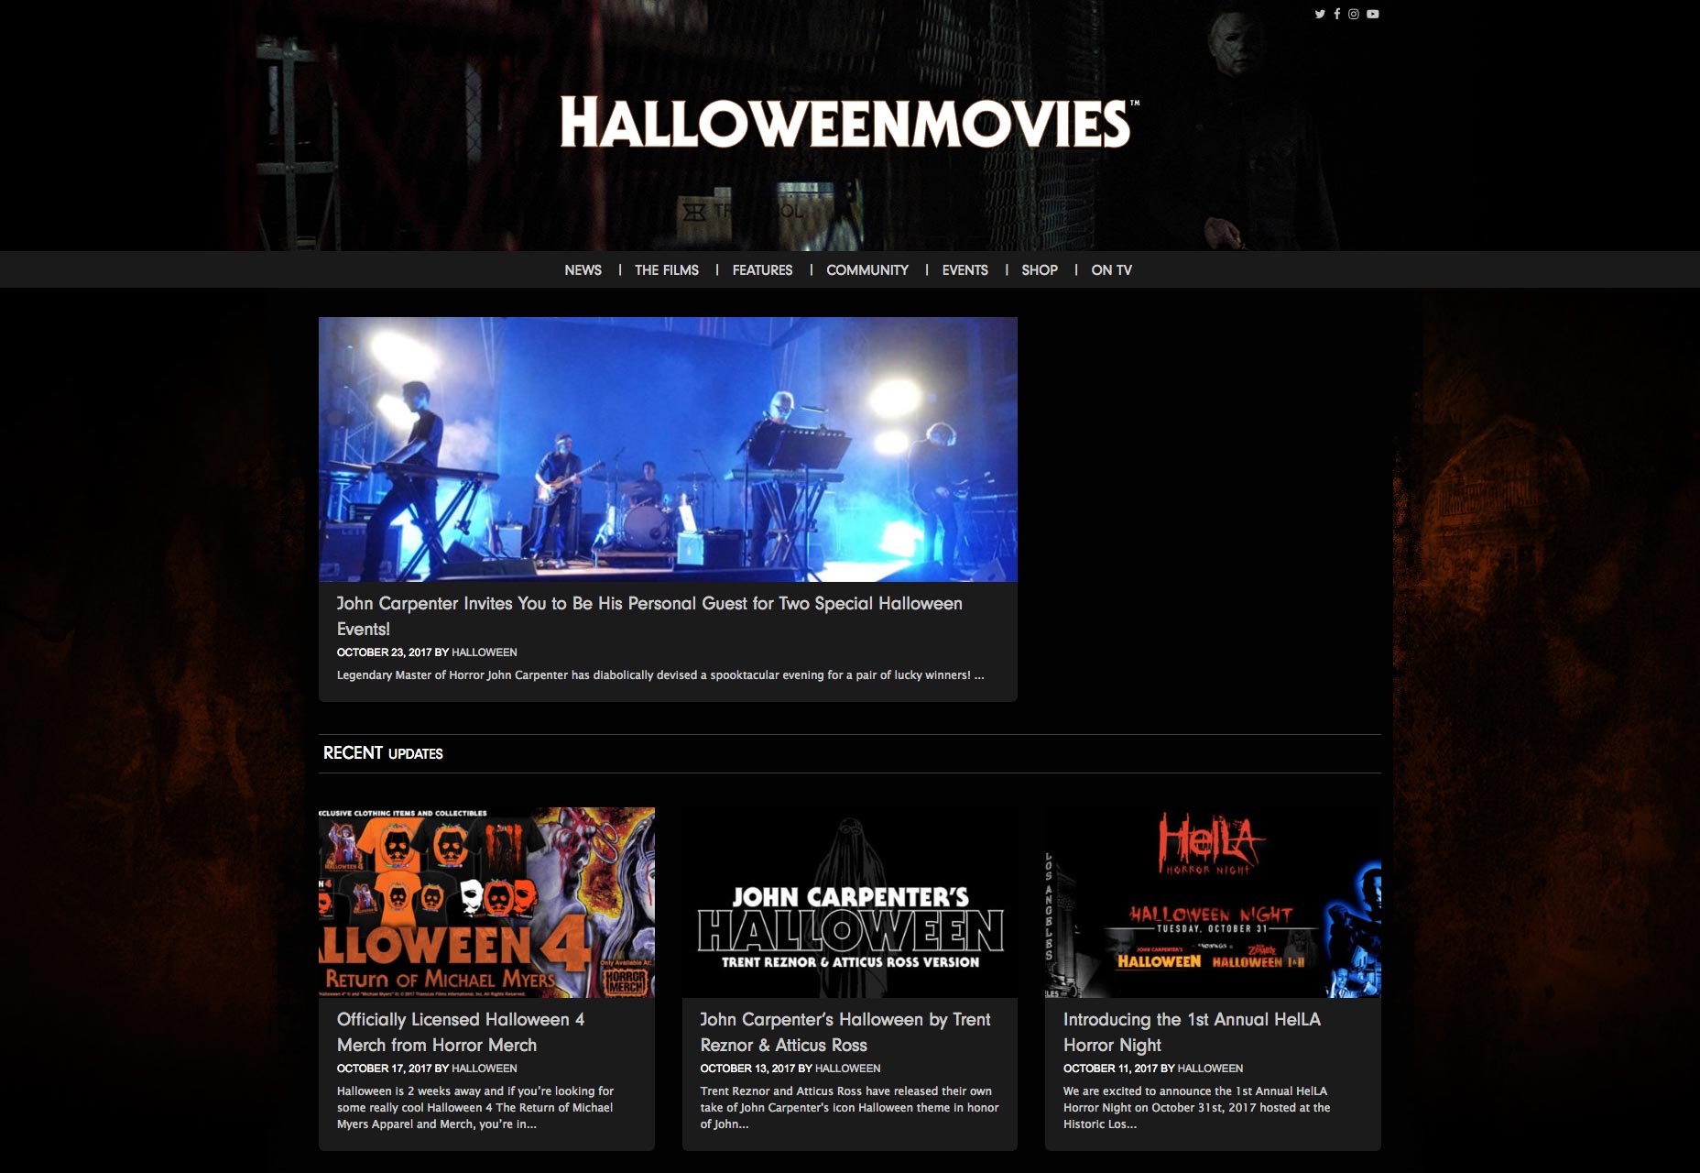Screen dimensions: 1700x1173
Task: Open the Instagram social icon
Action: (x=1354, y=14)
